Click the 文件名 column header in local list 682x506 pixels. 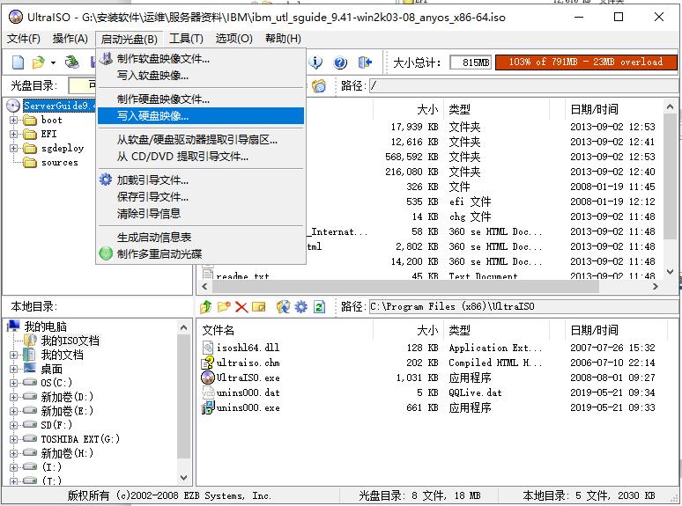219,330
